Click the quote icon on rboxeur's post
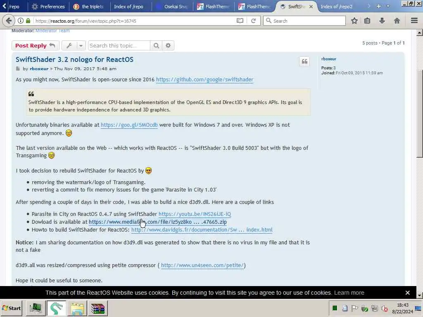The width and height of the screenshot is (423, 317). pyautogui.click(x=304, y=62)
